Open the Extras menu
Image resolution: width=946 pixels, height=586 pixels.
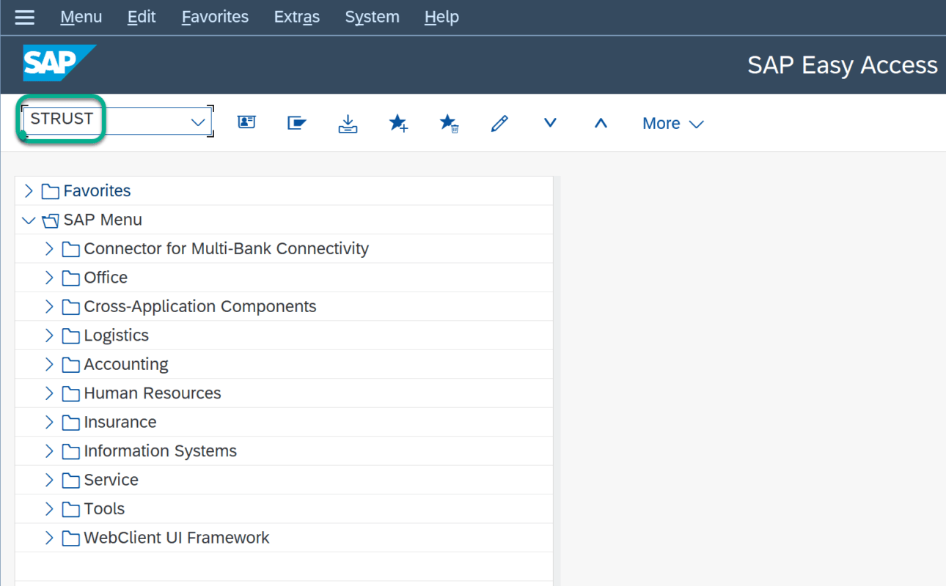(x=297, y=17)
